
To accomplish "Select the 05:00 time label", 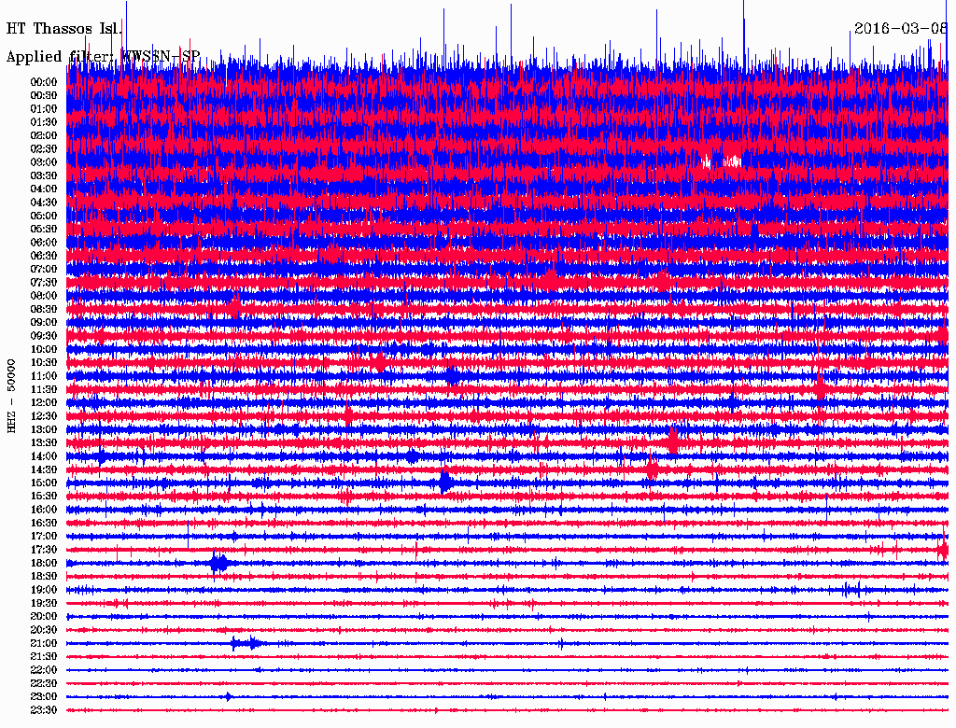I will pyautogui.click(x=44, y=216).
